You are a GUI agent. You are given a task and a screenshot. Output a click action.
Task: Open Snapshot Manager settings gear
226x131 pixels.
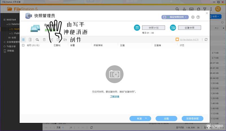coord(193,17)
